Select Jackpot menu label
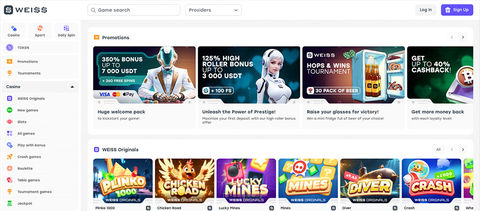The width and height of the screenshot is (480, 211). (25, 203)
